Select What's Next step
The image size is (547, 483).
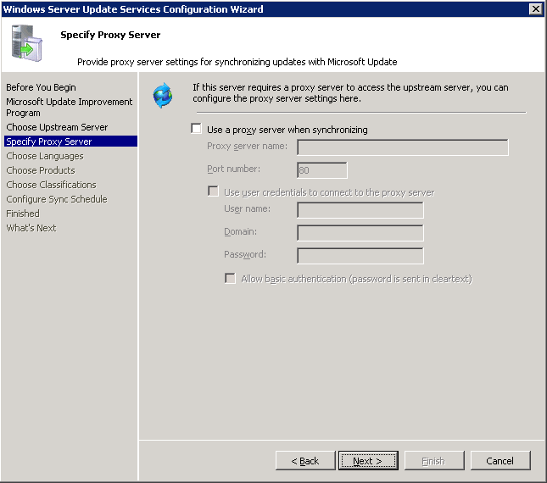[x=31, y=228]
